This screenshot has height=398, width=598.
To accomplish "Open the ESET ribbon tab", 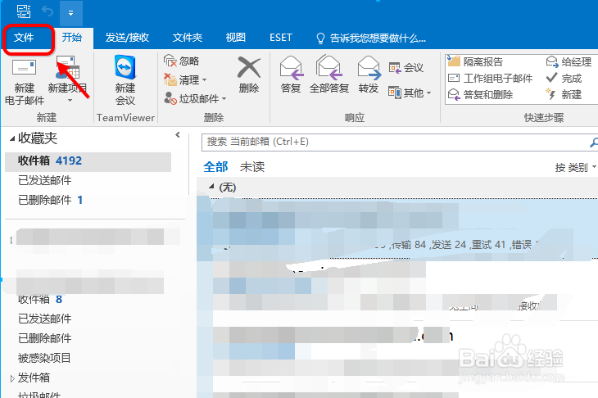I will click(x=281, y=38).
